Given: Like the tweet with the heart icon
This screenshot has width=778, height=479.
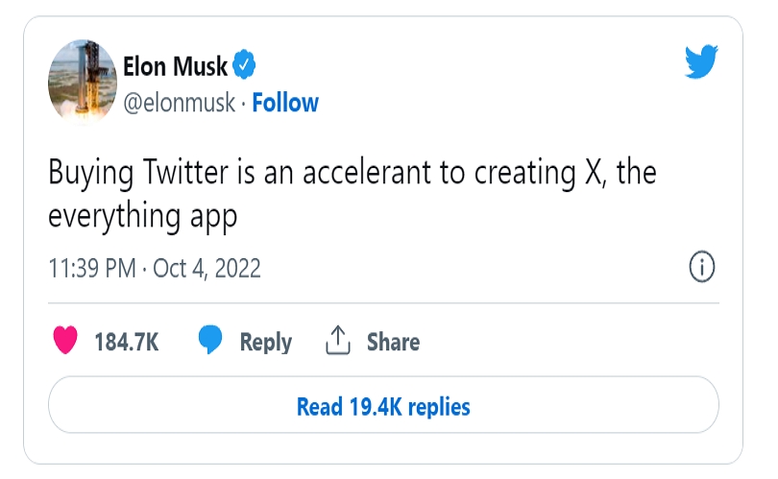Looking at the screenshot, I should tap(65, 341).
